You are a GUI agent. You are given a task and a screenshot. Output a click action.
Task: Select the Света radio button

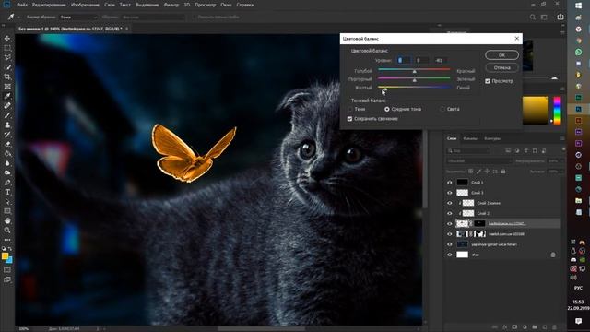[442, 109]
